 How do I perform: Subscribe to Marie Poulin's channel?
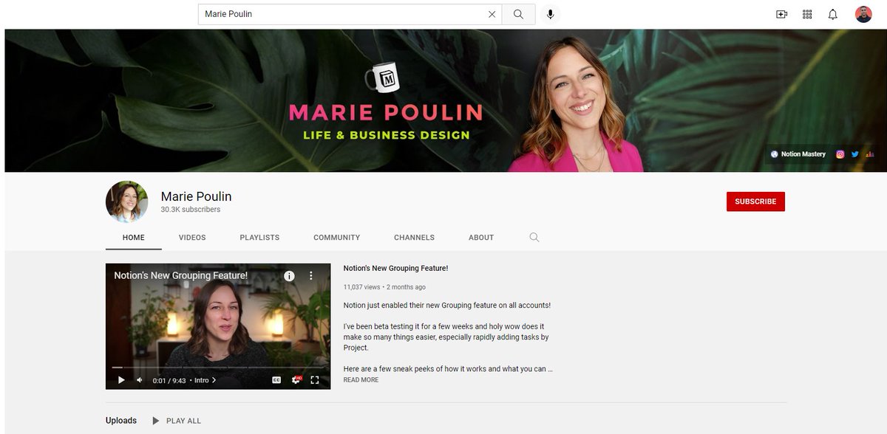point(755,201)
